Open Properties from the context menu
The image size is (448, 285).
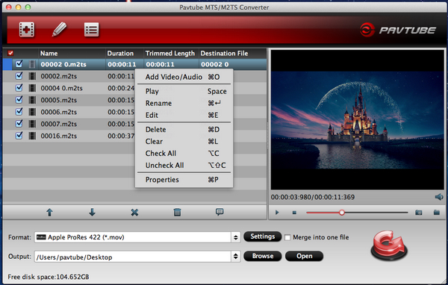click(184, 180)
